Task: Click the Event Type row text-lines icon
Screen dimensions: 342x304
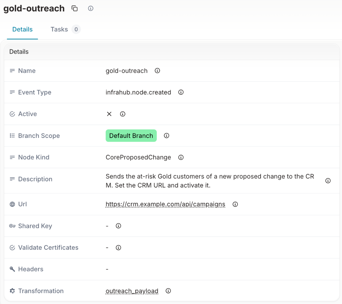Action: pyautogui.click(x=12, y=92)
